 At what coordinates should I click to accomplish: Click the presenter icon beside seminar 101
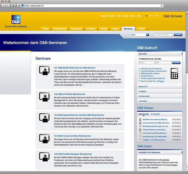pyautogui.click(x=44, y=71)
